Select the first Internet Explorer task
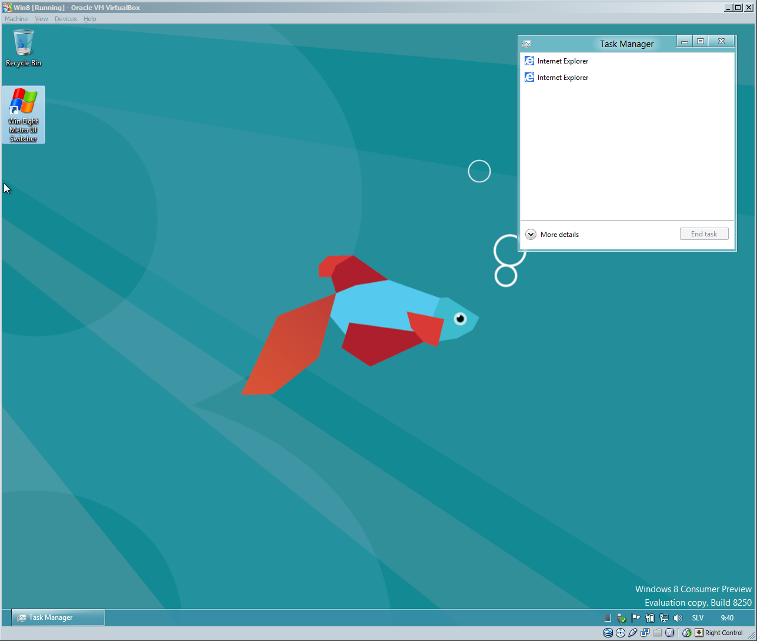The width and height of the screenshot is (757, 641). coord(627,61)
